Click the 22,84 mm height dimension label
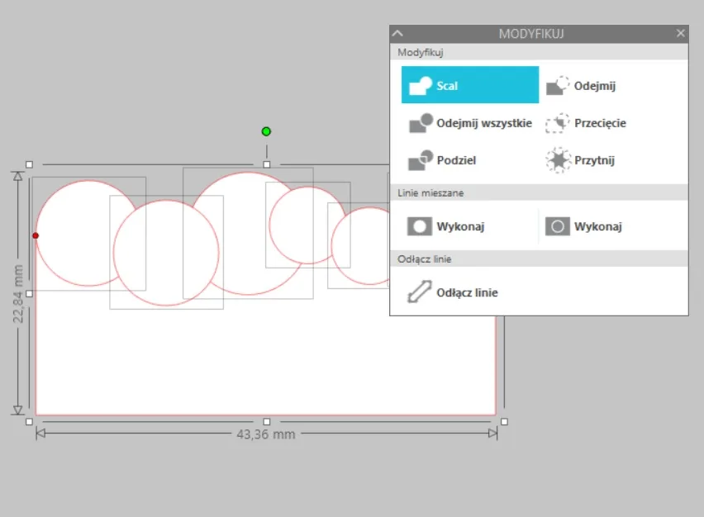Screen dimensions: 704x517 click(x=18, y=293)
